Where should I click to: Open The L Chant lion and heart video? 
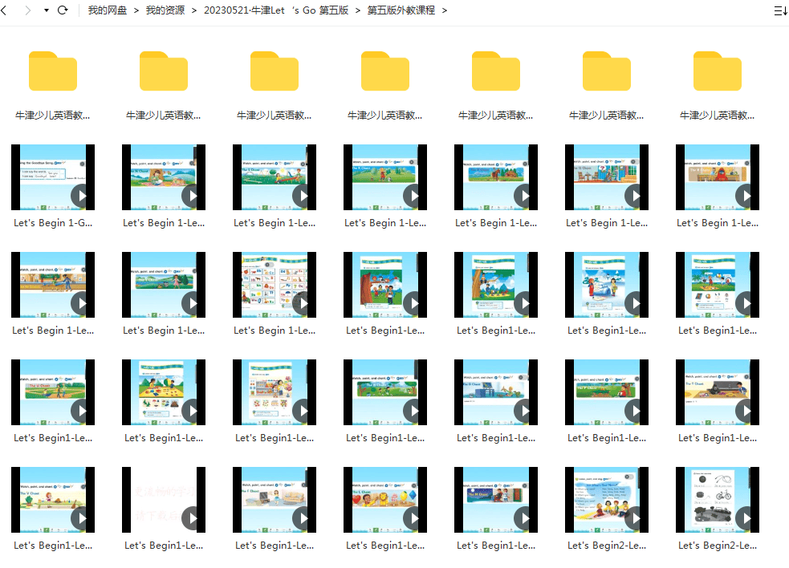click(385, 500)
